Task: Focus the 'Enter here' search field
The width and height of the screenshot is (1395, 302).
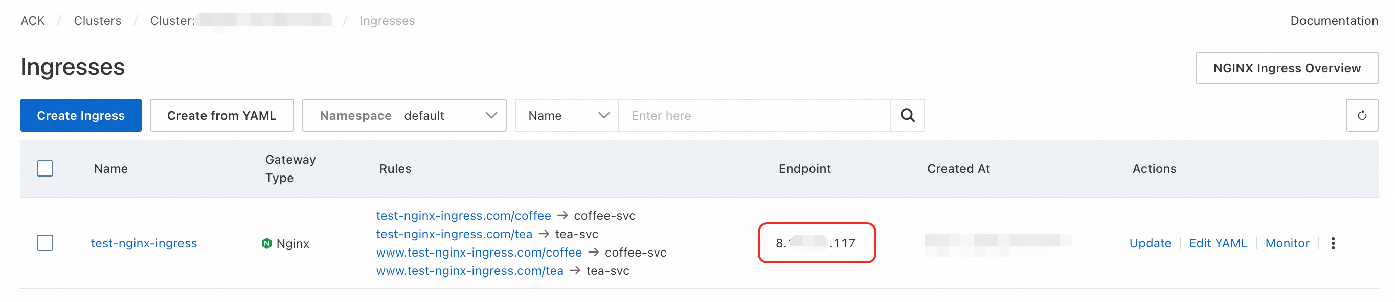Action: (x=754, y=116)
